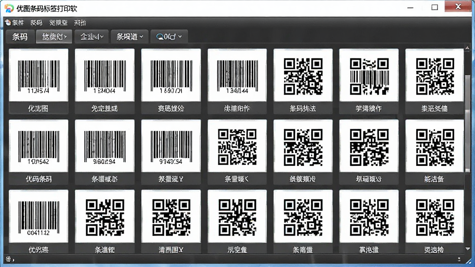Open the last menu bar item
Viewport: 475px width, 267px height.
coord(80,23)
